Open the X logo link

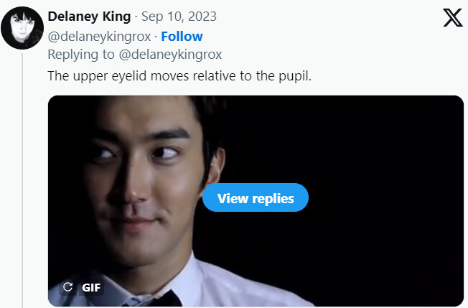pos(452,18)
